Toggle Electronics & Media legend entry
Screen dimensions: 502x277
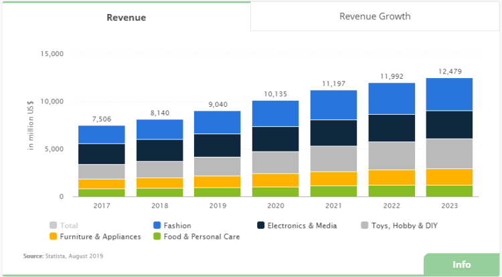302,226
